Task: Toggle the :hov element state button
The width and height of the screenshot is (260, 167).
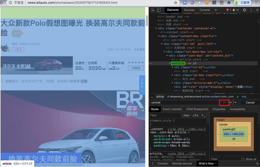Action: click(x=186, y=115)
